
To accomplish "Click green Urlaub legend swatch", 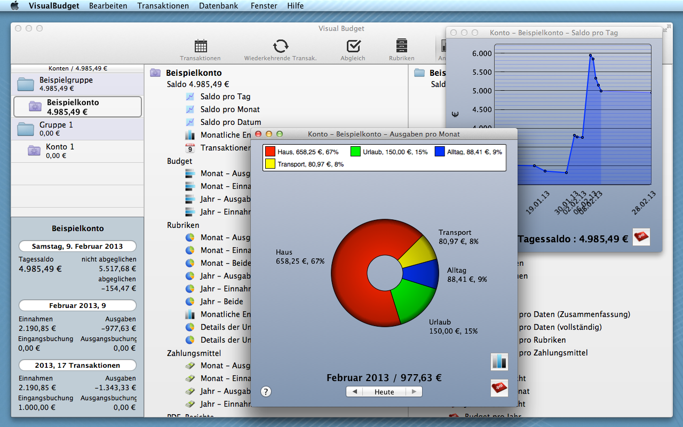I will point(355,152).
